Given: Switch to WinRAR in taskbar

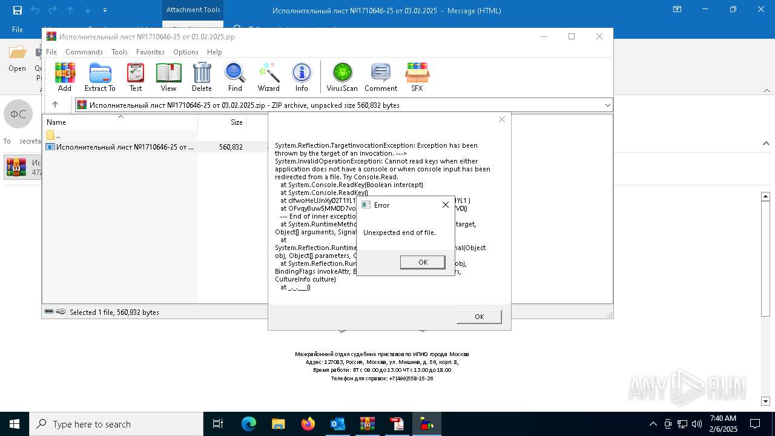Looking at the screenshot, I should coord(368,424).
